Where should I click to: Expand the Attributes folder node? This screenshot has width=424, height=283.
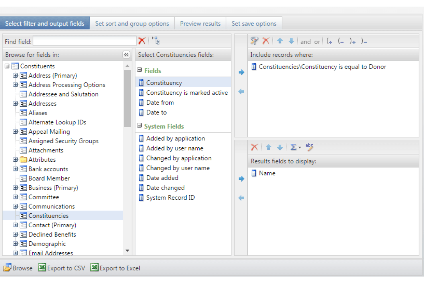tap(15, 160)
